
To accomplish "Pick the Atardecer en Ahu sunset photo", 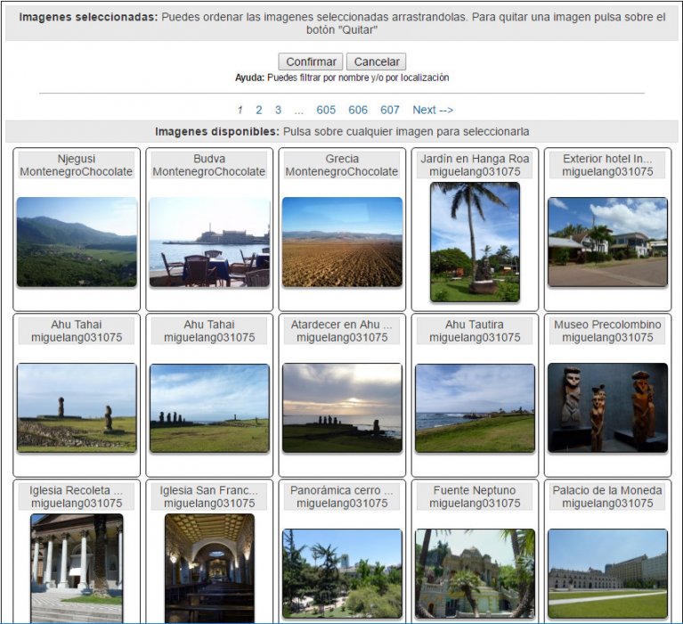I will click(342, 407).
